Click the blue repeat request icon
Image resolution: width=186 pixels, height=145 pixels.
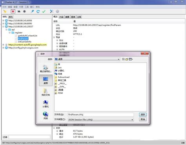[x=38, y=11]
